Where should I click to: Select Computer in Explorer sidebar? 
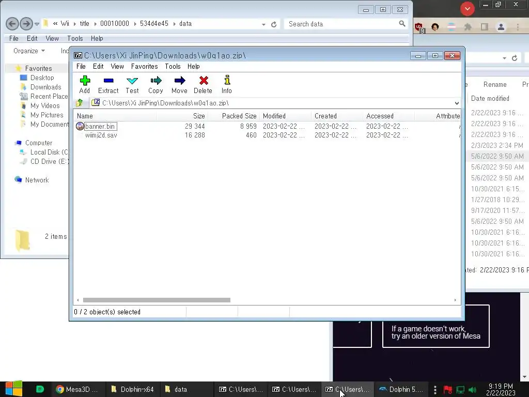(x=38, y=143)
